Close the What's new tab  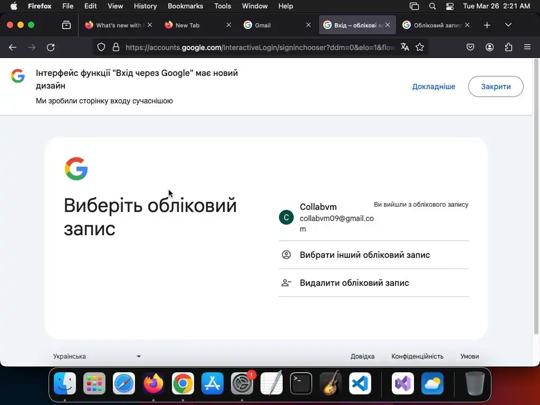[x=150, y=25]
